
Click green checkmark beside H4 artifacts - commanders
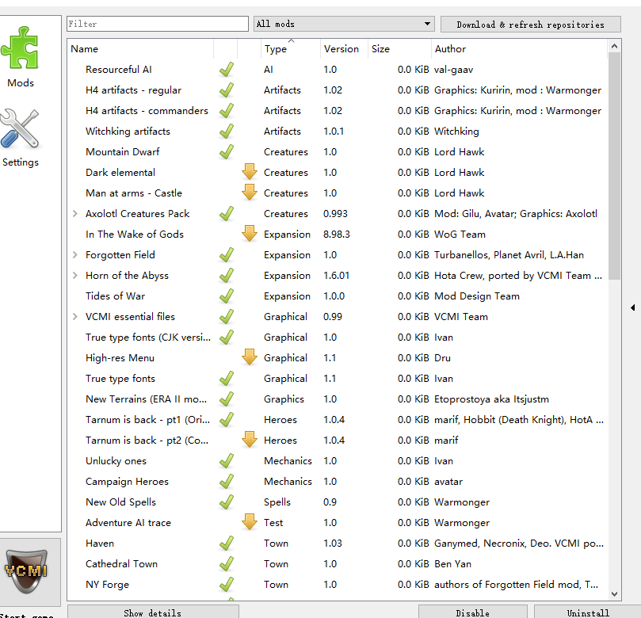[227, 111]
